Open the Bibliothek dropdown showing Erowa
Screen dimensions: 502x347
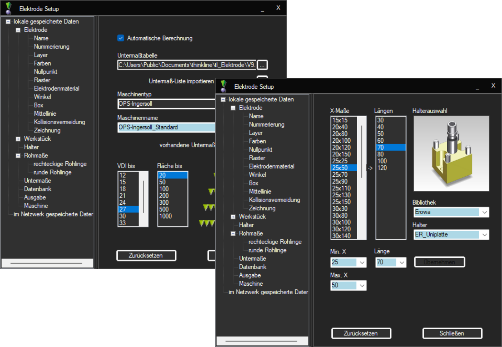point(484,212)
